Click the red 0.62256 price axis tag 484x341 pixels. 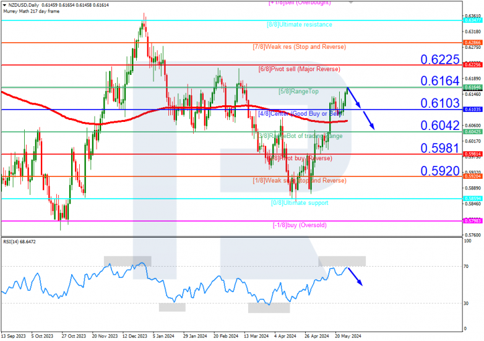pyautogui.click(x=472, y=65)
